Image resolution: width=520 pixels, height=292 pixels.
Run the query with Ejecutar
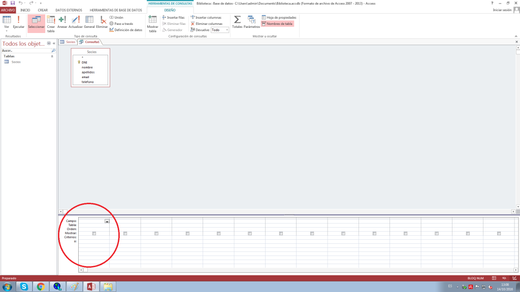point(18,22)
